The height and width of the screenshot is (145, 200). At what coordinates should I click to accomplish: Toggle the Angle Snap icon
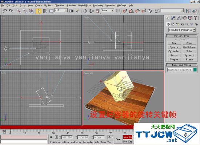click(x=131, y=11)
